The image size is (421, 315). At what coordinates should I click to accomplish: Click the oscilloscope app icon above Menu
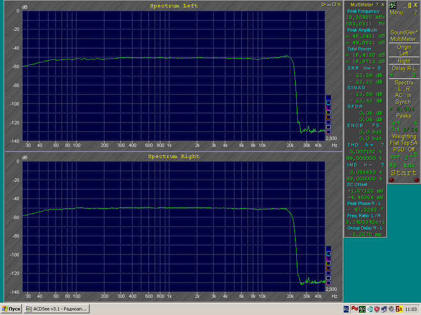pos(393,5)
